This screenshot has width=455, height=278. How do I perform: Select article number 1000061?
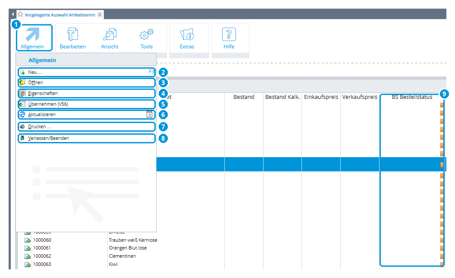[x=42, y=248]
